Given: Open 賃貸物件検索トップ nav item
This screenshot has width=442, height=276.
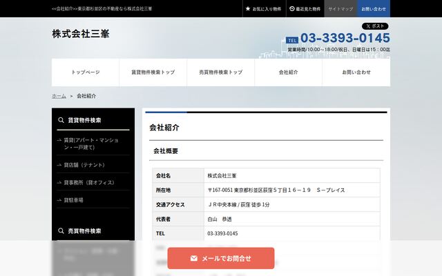Looking at the screenshot, I should (153, 72).
